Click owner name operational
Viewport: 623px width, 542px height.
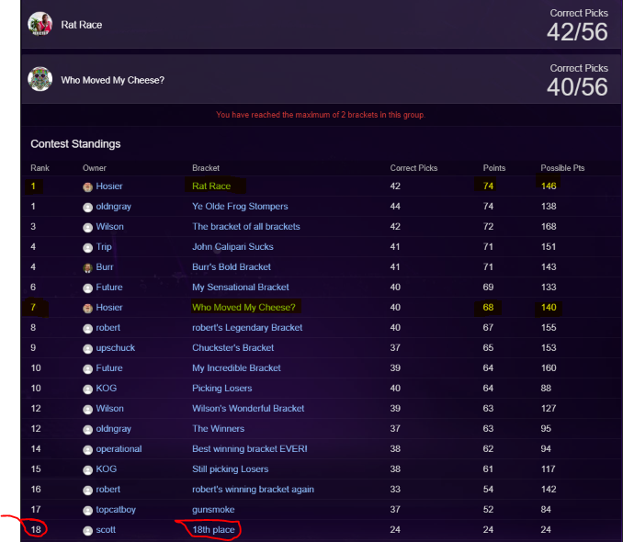tap(119, 449)
